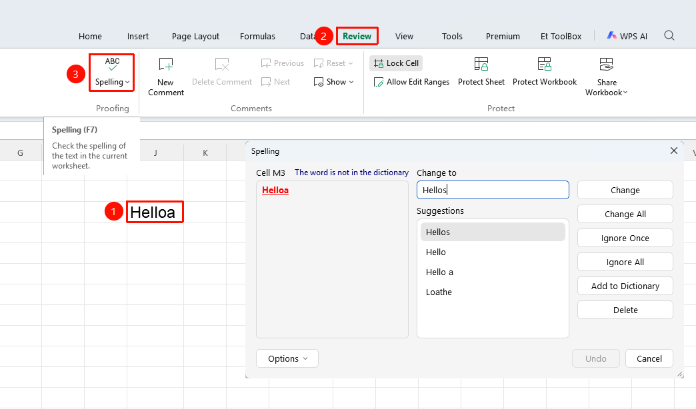Click the Protect Sheet icon
This screenshot has width=696, height=409.
[x=481, y=65]
